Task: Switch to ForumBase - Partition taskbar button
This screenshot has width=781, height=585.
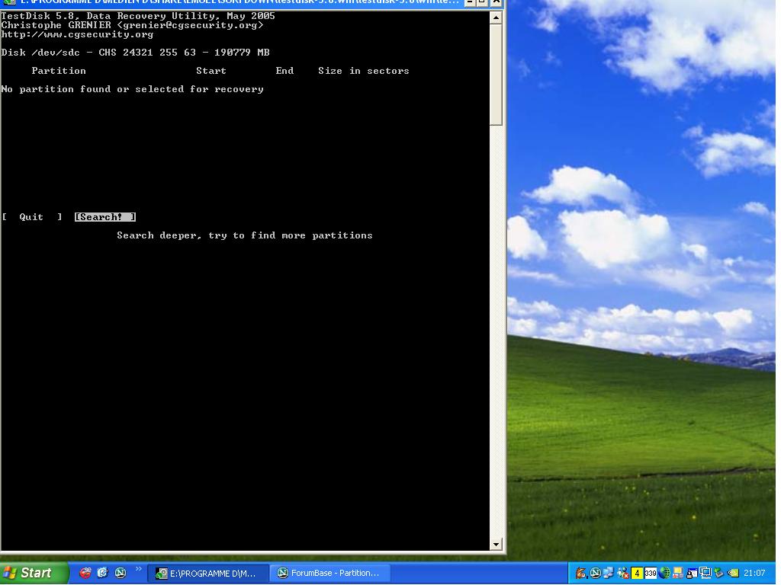Action: (x=329, y=573)
